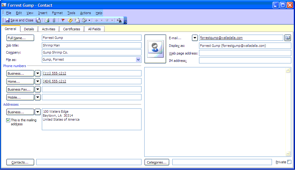Click the IM address field
Viewport: 295px width, 170px height.
click(x=245, y=60)
